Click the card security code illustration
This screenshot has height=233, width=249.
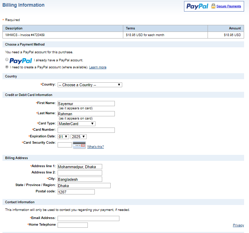click(x=79, y=145)
